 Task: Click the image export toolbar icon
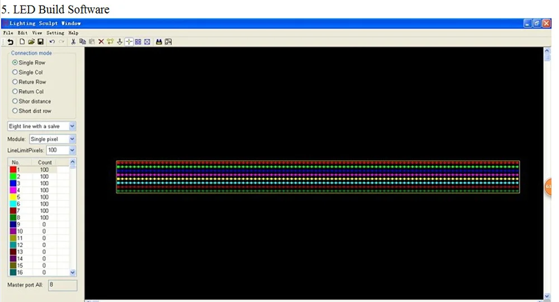pyautogui.click(x=168, y=42)
